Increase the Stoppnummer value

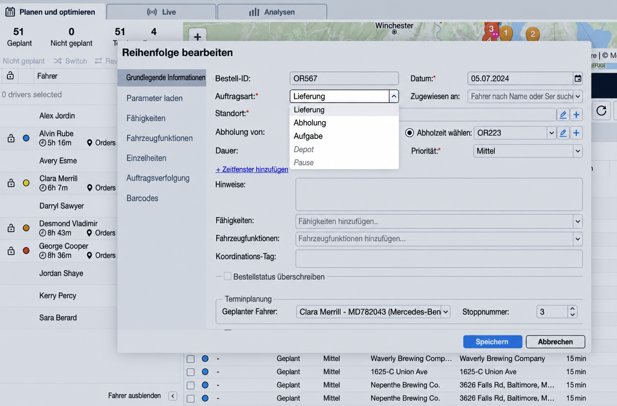(572, 309)
